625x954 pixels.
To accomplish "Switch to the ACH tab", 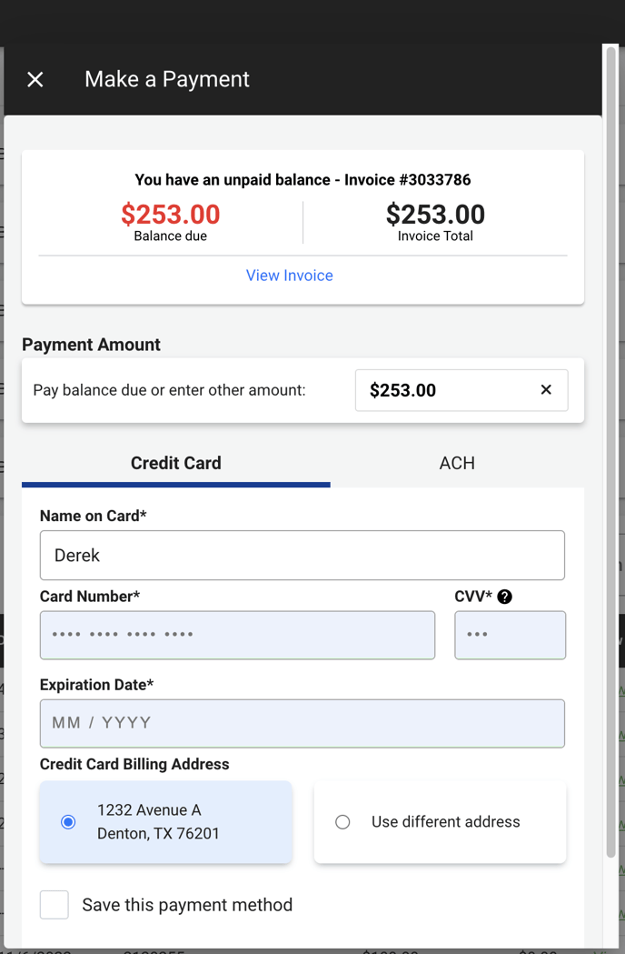I will pos(457,464).
